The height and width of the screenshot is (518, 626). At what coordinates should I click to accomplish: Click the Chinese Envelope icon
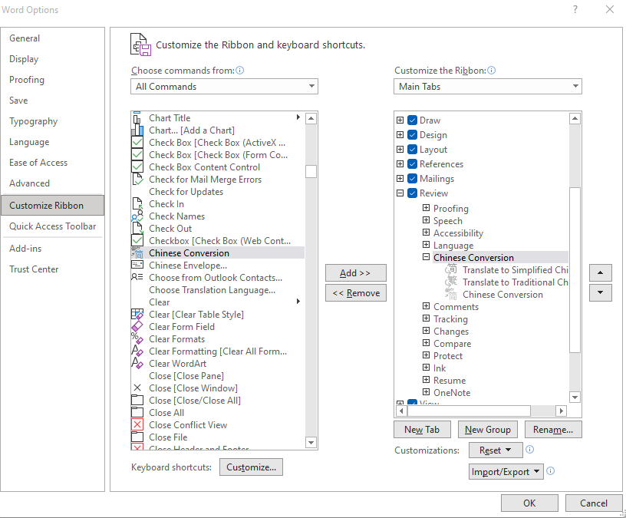click(x=137, y=266)
